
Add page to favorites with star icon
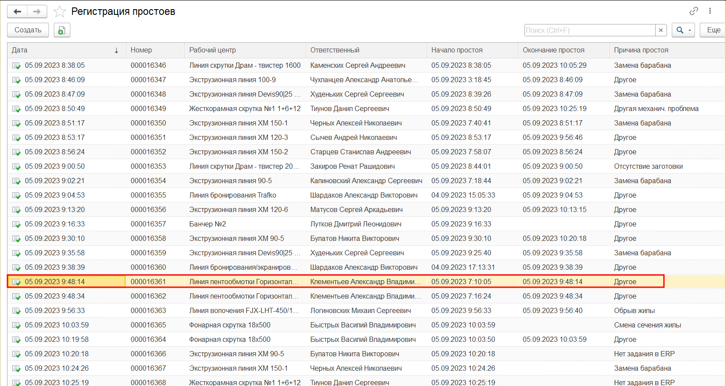point(59,11)
